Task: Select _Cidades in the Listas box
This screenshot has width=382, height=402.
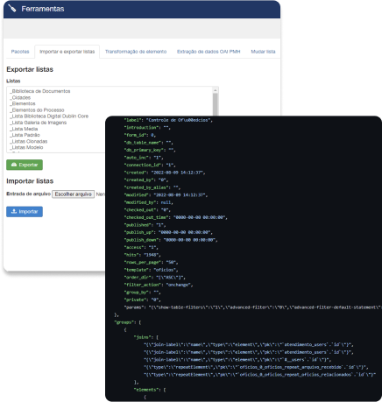Action: pos(20,97)
